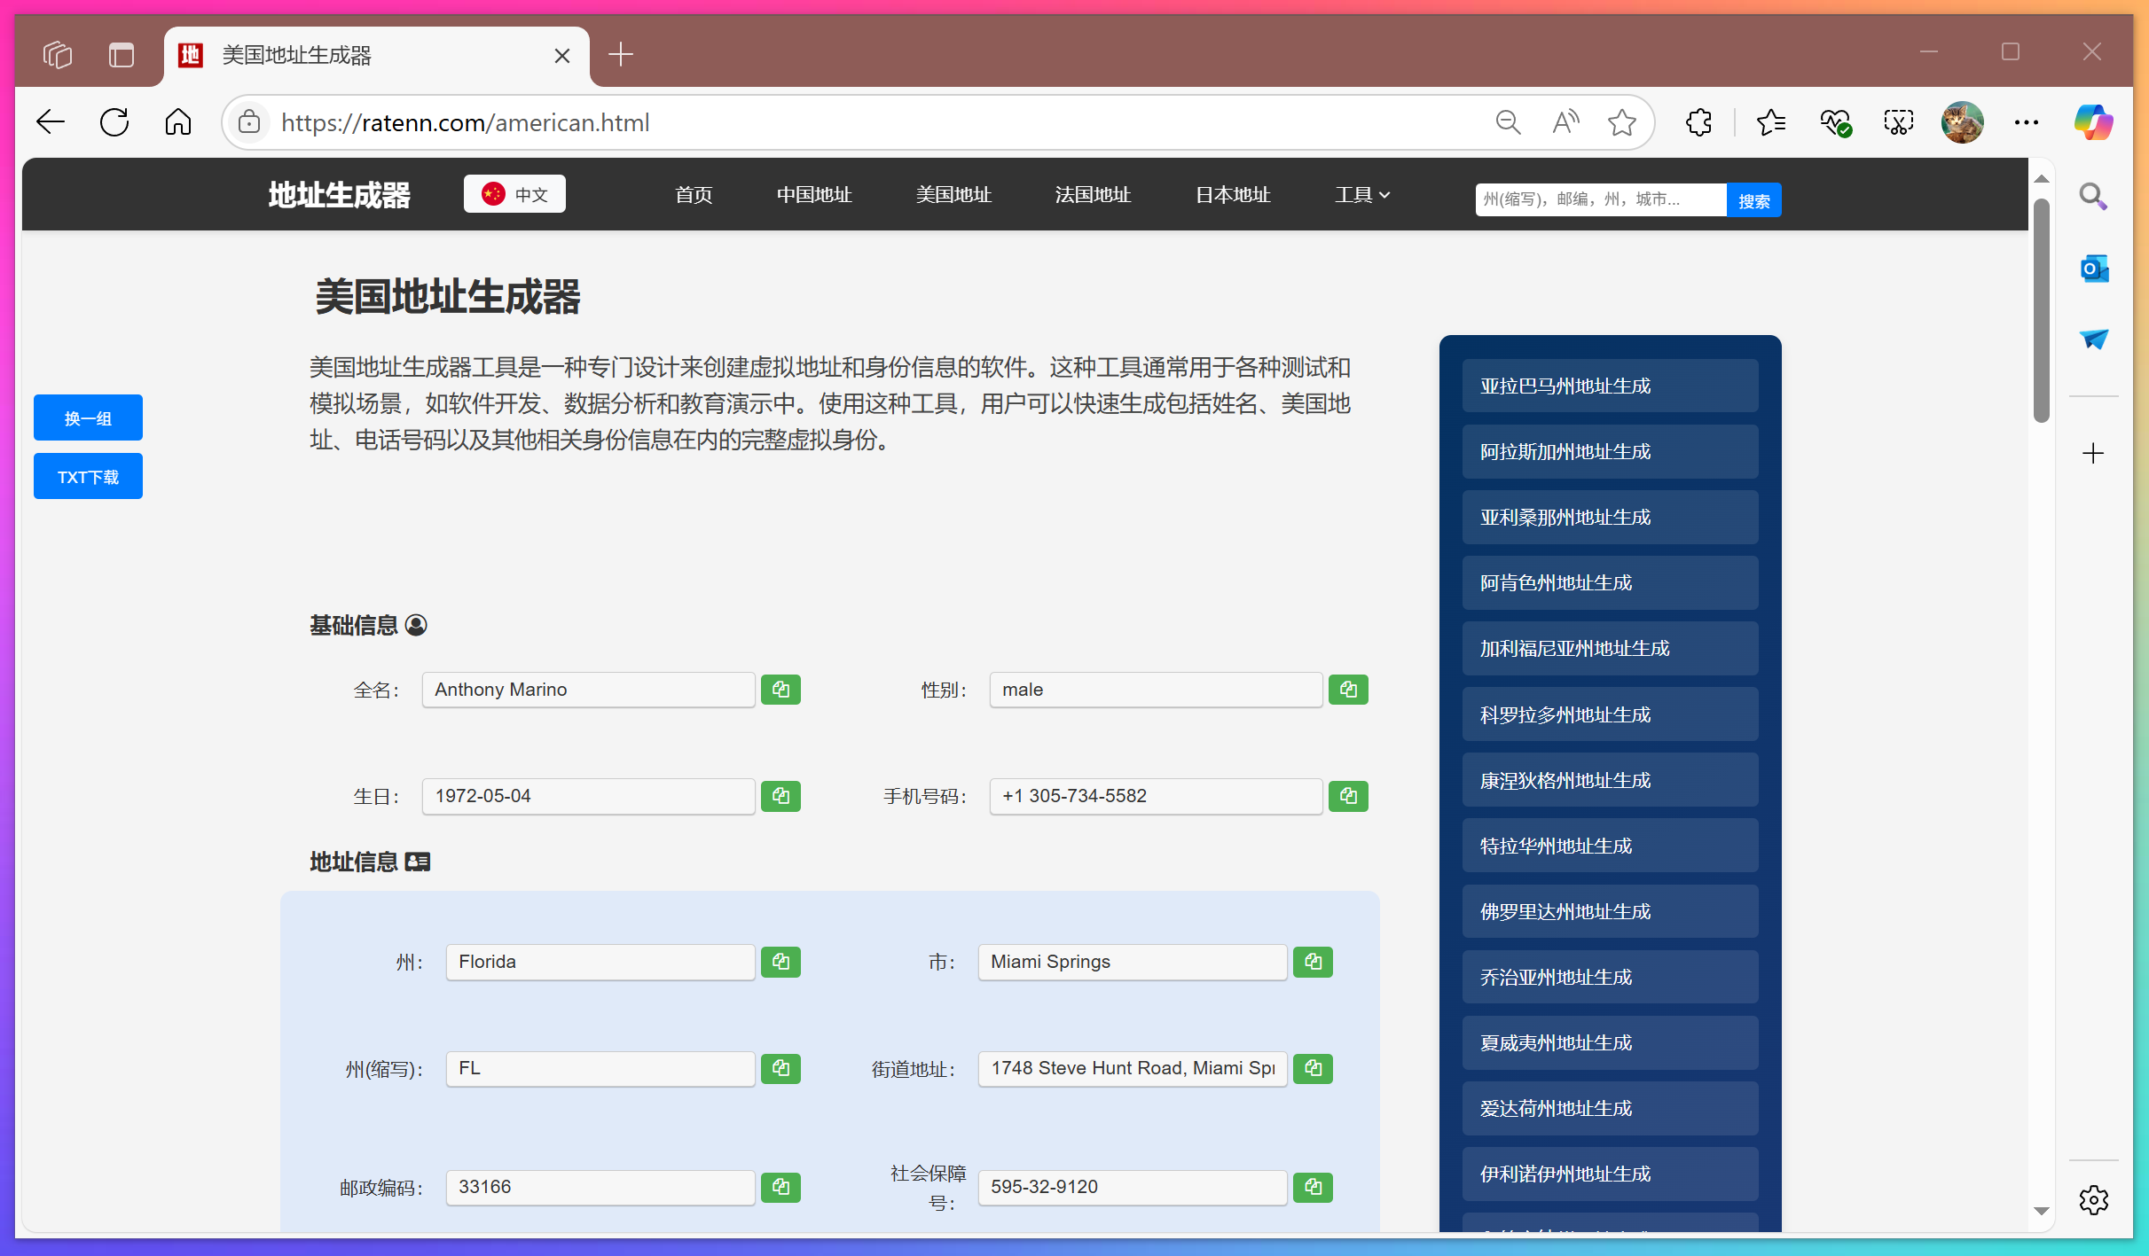Screen dimensions: 2149x1256
Task: Copy the birthday 1972-05-04
Action: tap(780, 796)
